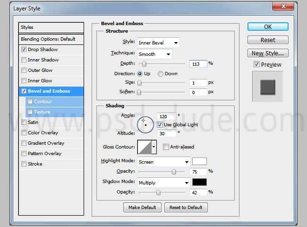Click the OK button
This screenshot has width=307, height=227.
click(268, 26)
